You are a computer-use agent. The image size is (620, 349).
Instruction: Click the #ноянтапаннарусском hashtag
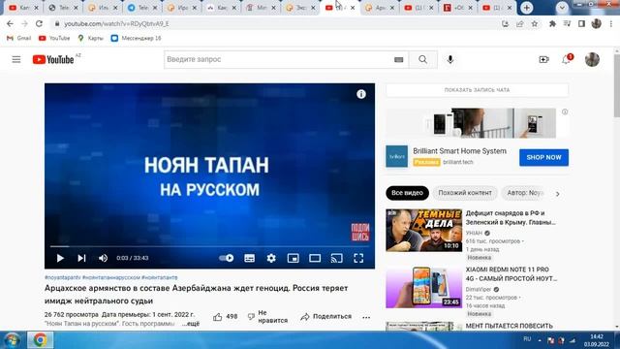111,277
